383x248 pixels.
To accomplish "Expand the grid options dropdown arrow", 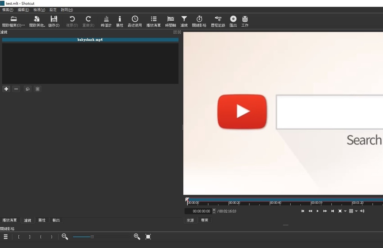I will tap(356, 211).
